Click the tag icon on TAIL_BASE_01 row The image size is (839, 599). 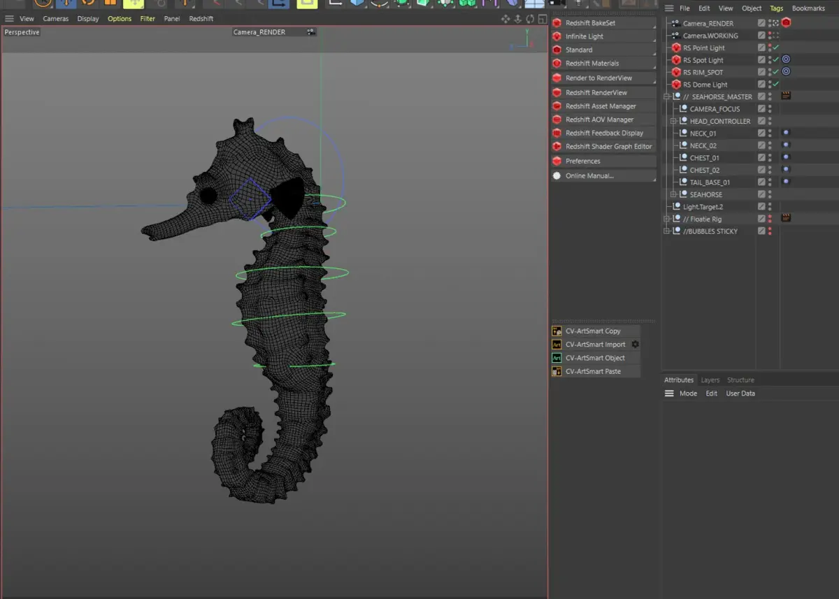tap(786, 182)
